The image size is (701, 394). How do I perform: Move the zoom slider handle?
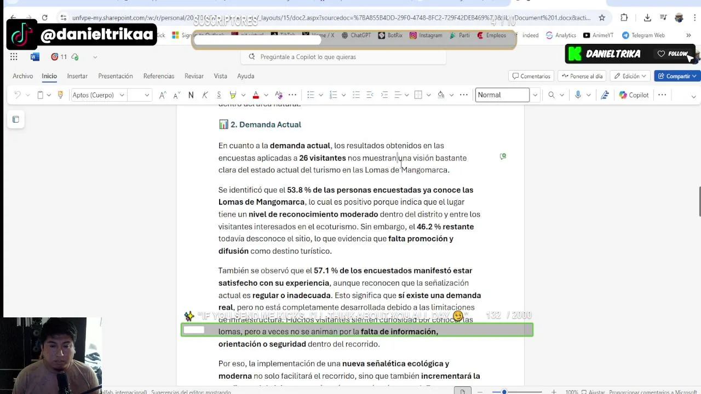(504, 392)
